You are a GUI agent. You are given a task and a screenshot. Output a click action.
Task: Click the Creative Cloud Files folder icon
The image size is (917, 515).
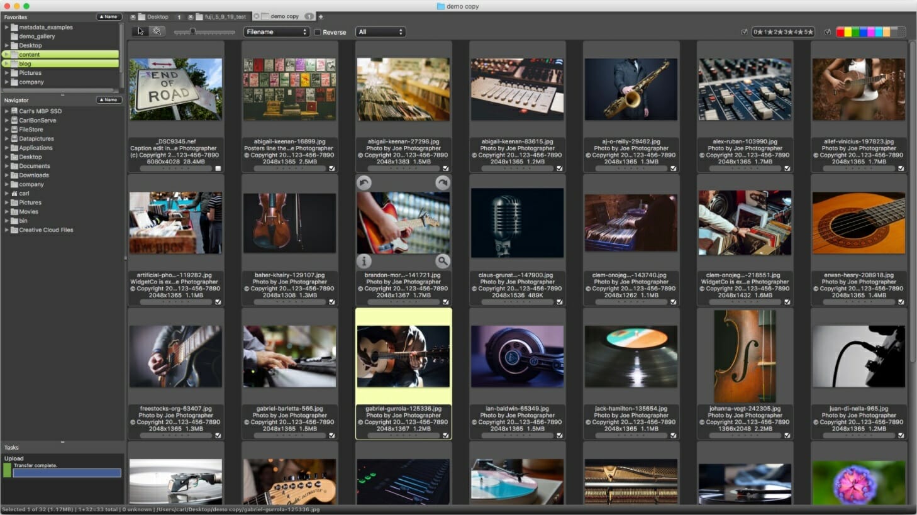14,230
